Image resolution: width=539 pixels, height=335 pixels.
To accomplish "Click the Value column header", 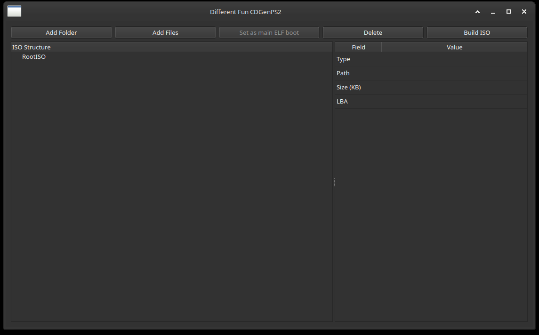I will tap(454, 47).
